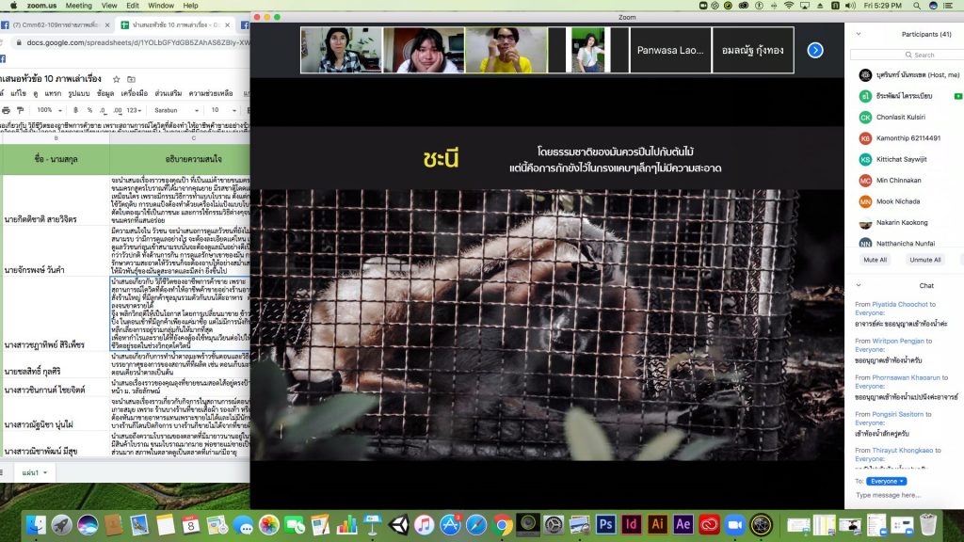Expand the 100% zoom level dropdown
The width and height of the screenshot is (964, 542).
(50, 110)
